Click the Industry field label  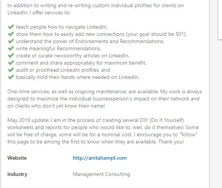[17, 174]
